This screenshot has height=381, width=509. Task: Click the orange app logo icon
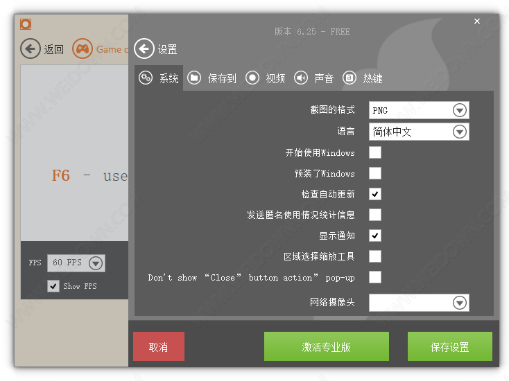coord(26,24)
